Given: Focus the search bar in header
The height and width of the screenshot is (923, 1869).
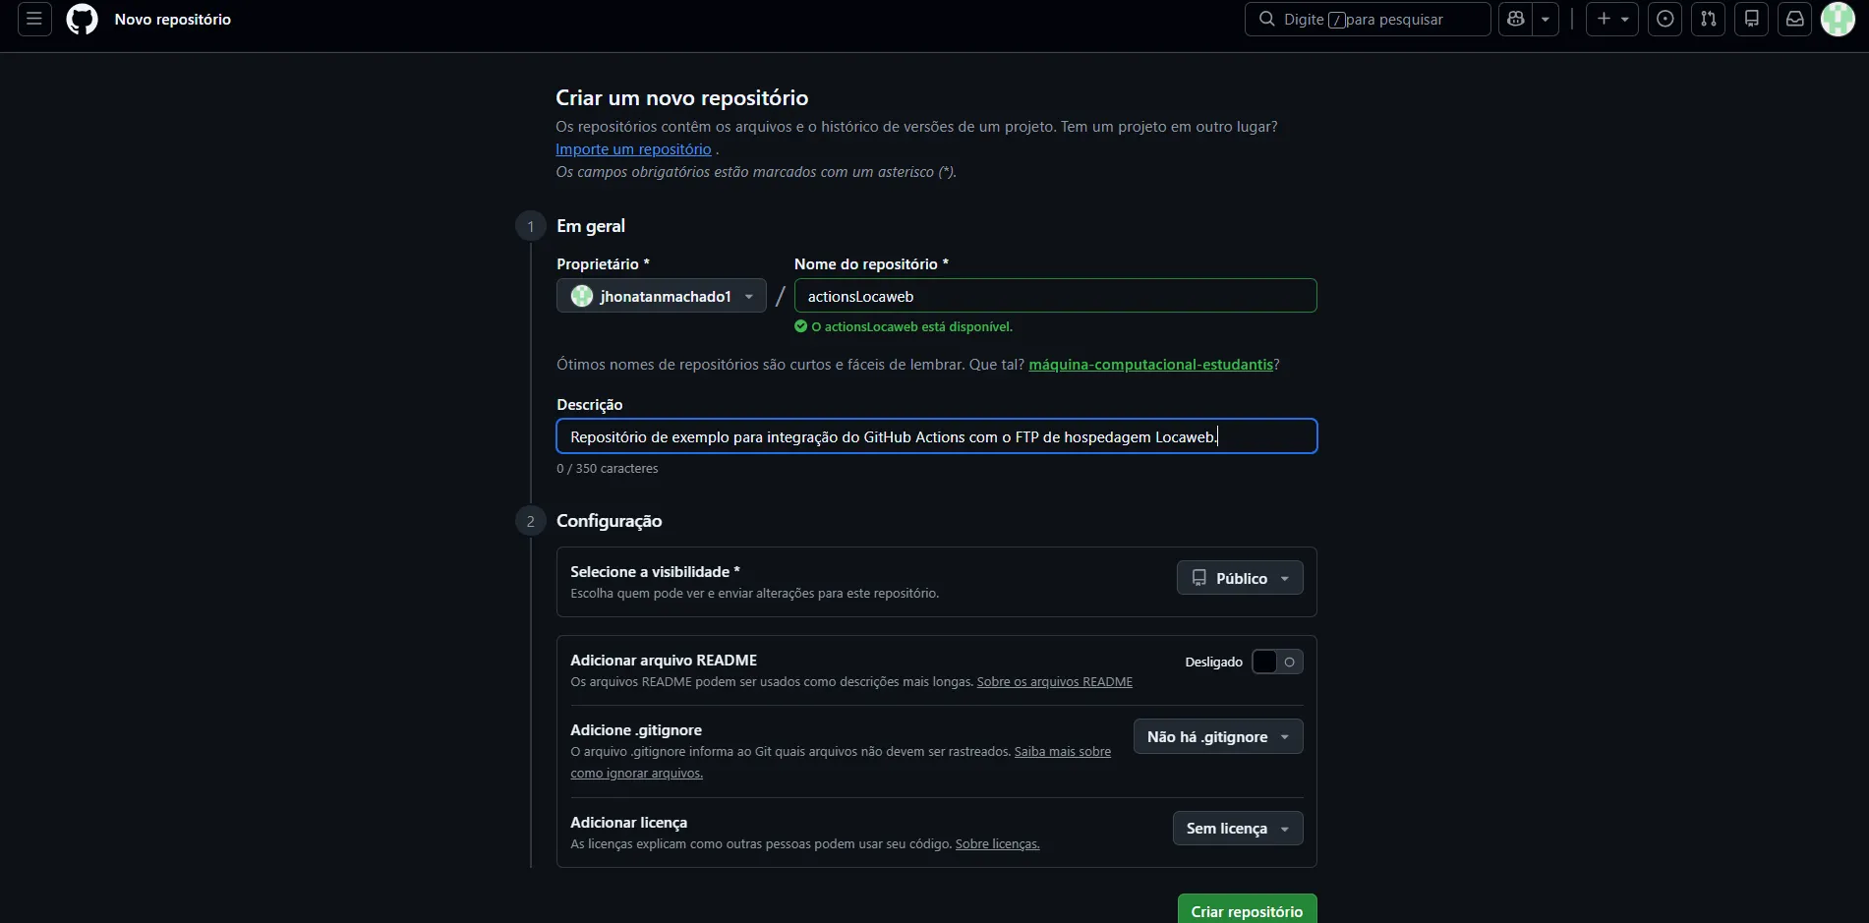Looking at the screenshot, I should [x=1367, y=20].
